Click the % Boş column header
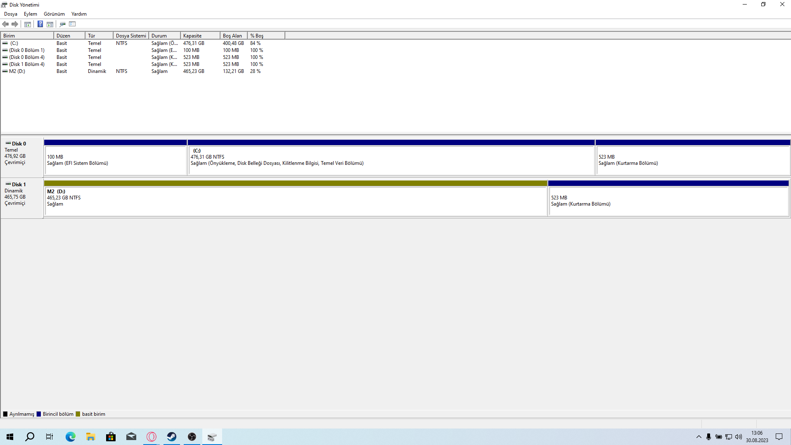The image size is (791, 445). 266,36
